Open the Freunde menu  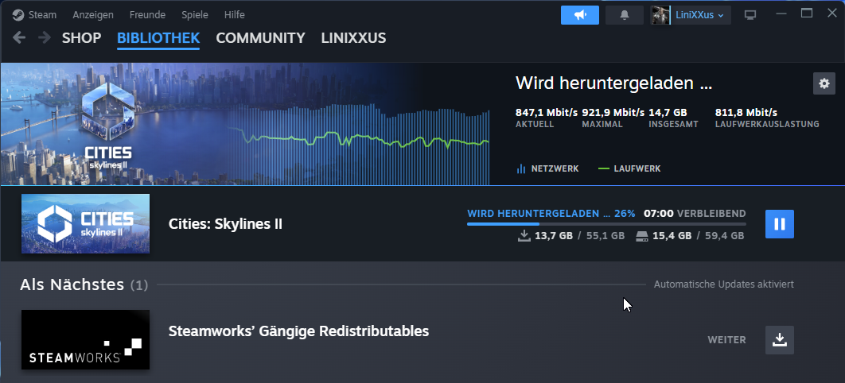pos(148,15)
